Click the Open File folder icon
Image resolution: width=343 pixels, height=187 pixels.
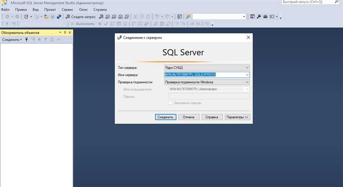(x=46, y=16)
